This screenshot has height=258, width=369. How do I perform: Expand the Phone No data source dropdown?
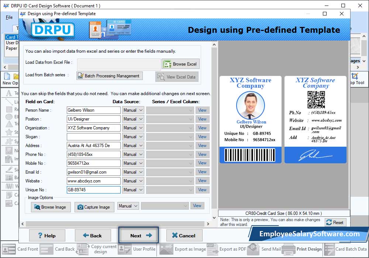tap(133, 154)
